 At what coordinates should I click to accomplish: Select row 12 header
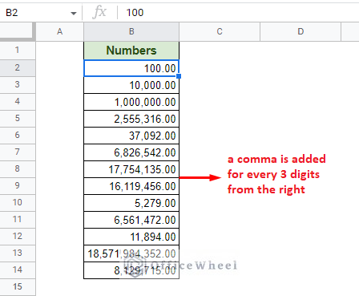tap(18, 236)
